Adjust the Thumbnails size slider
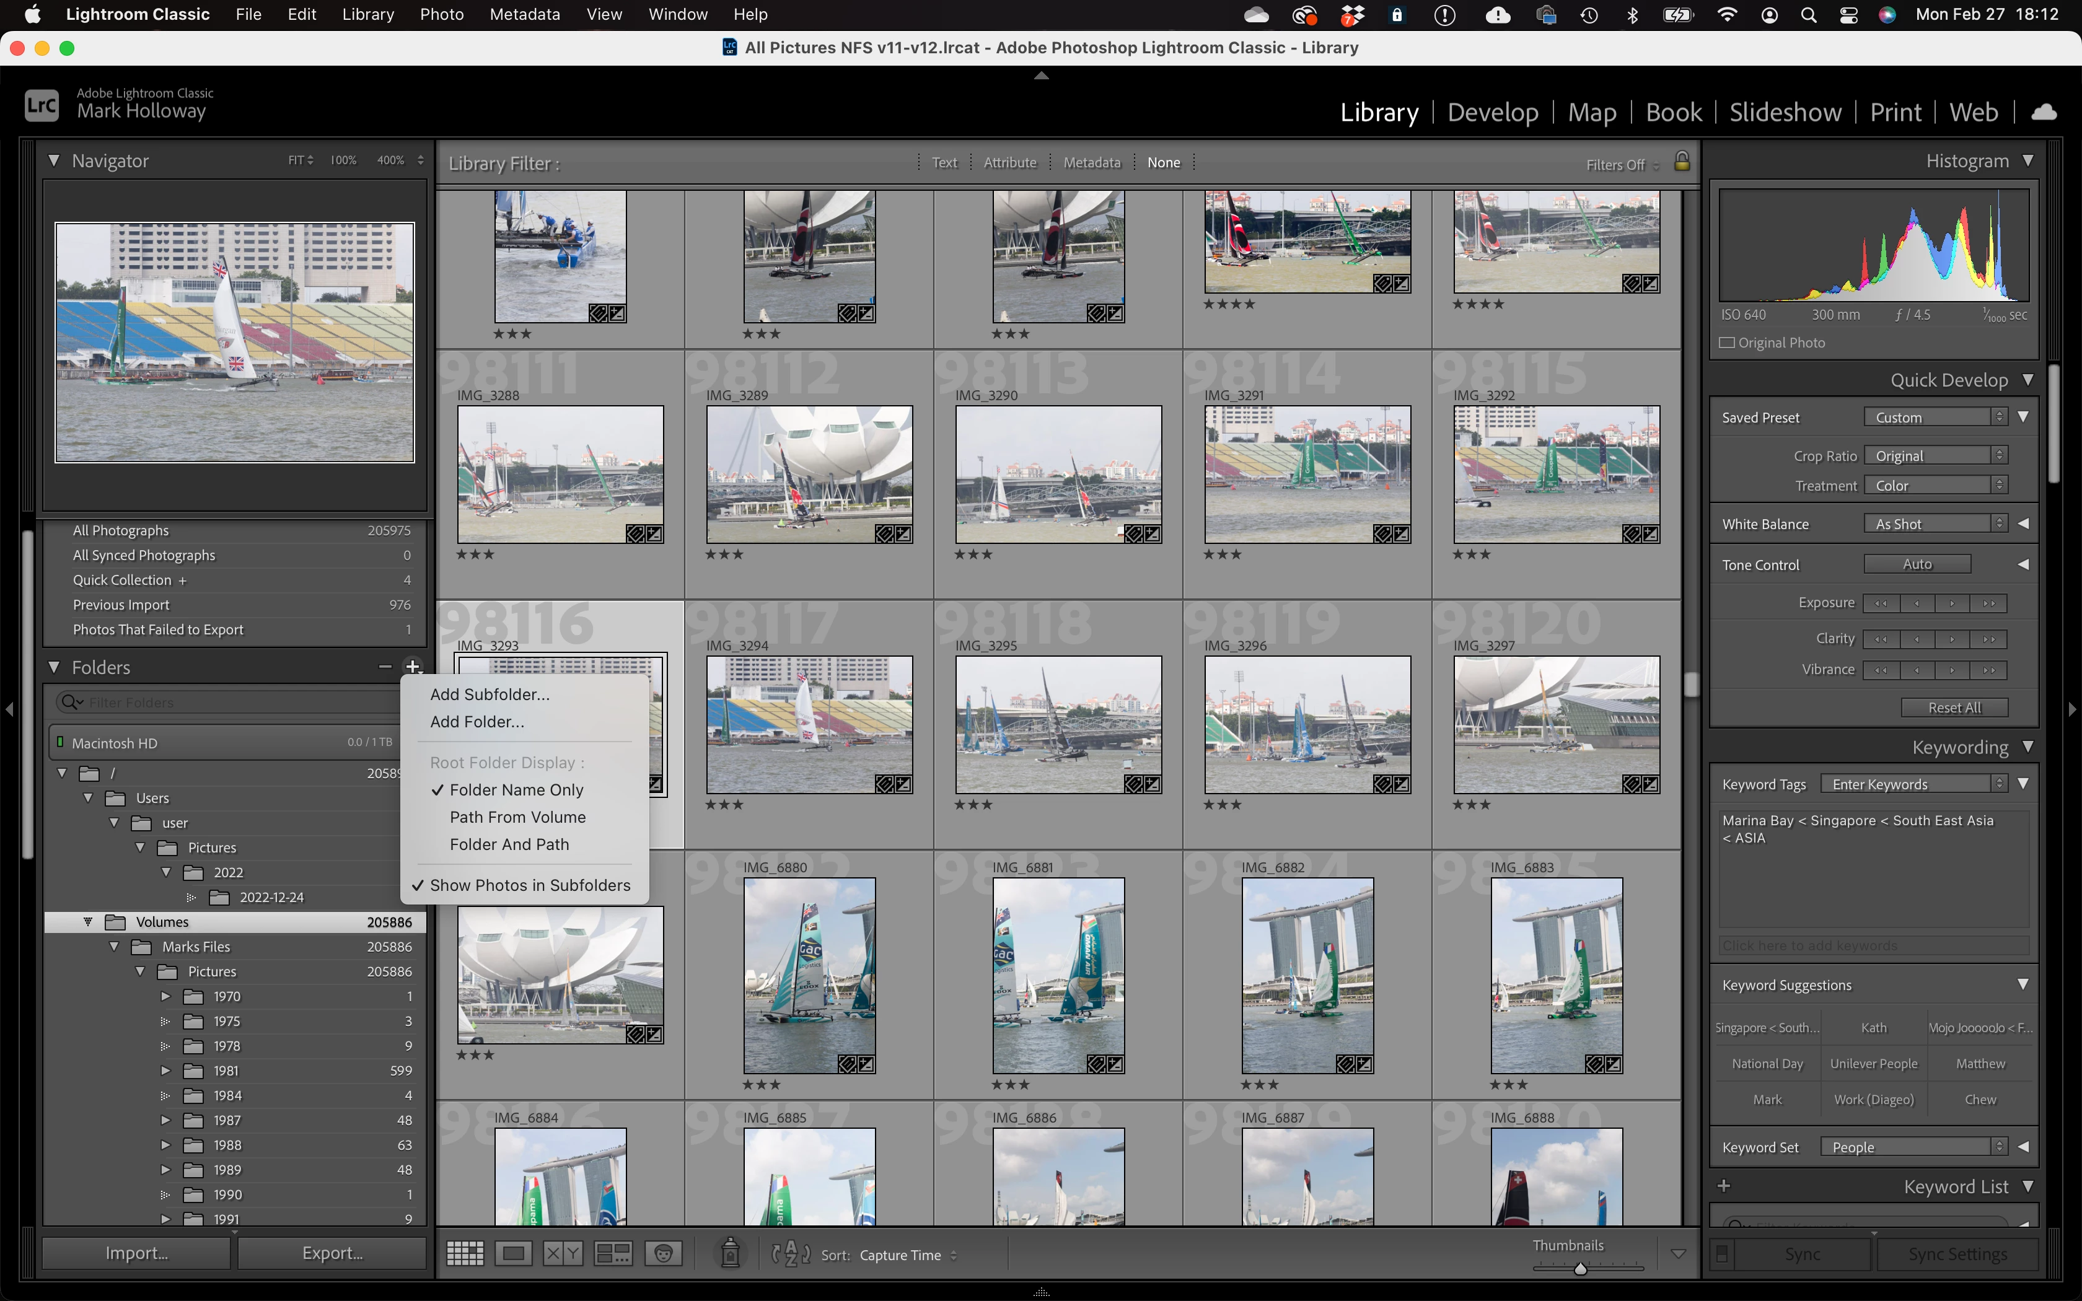Screen dimensions: 2082x1301 pos(1581,1268)
